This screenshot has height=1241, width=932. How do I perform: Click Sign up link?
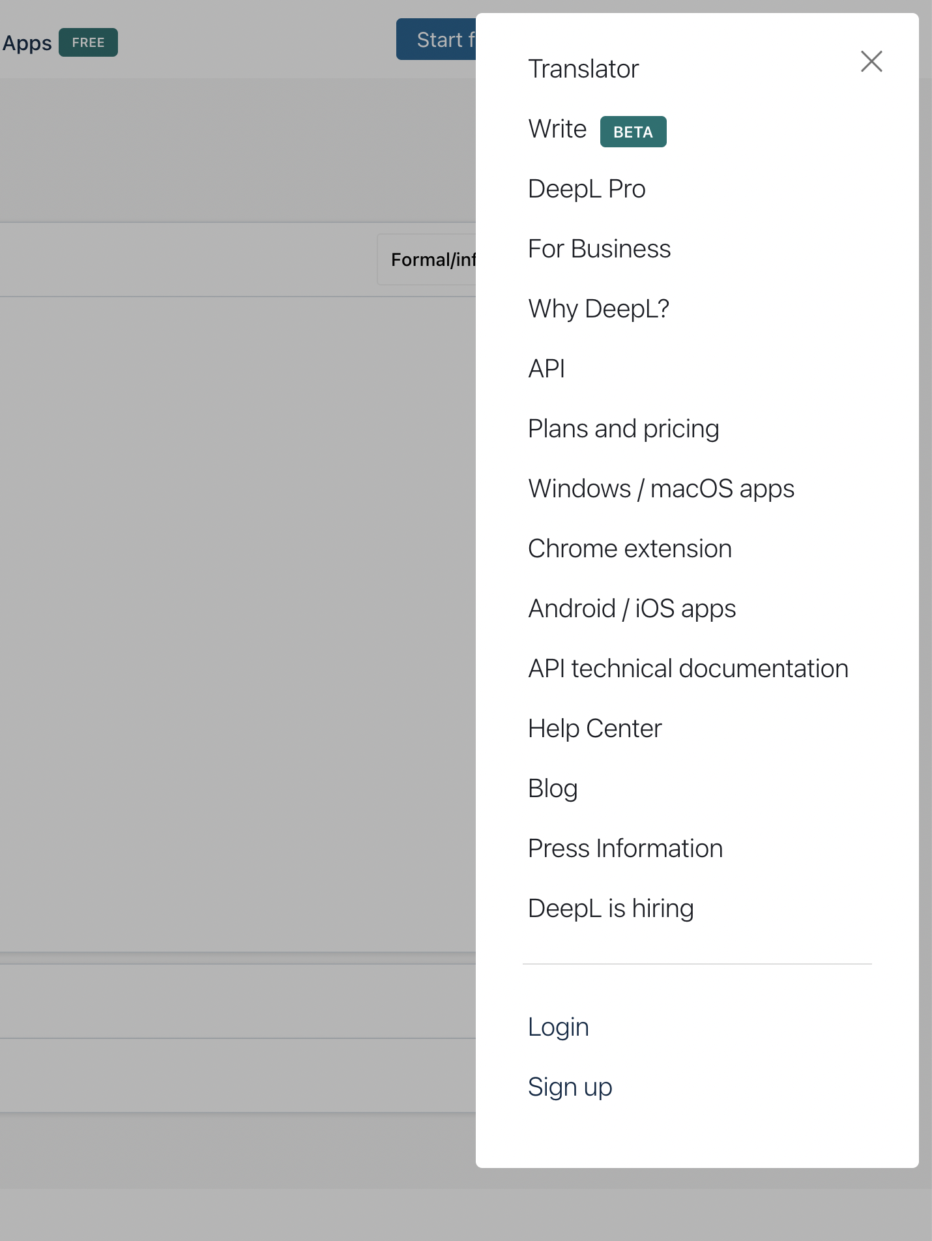coord(569,1087)
